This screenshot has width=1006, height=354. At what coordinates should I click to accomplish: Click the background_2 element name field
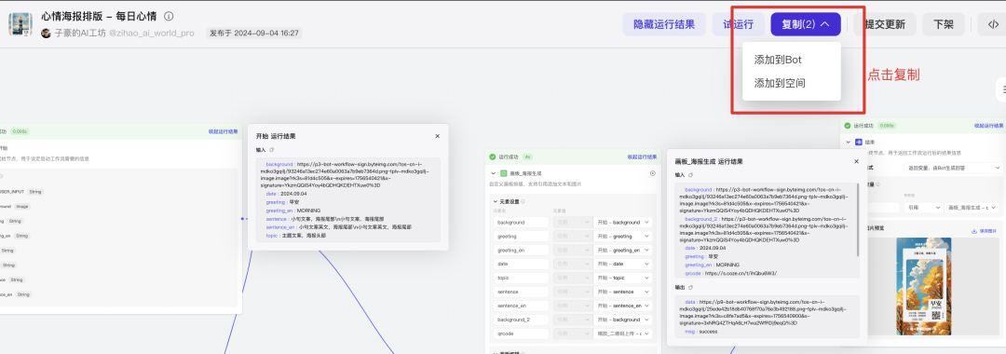(521, 320)
